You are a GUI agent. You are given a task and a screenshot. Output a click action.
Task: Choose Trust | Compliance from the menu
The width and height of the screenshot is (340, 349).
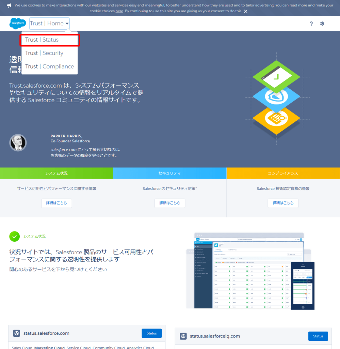50,66
